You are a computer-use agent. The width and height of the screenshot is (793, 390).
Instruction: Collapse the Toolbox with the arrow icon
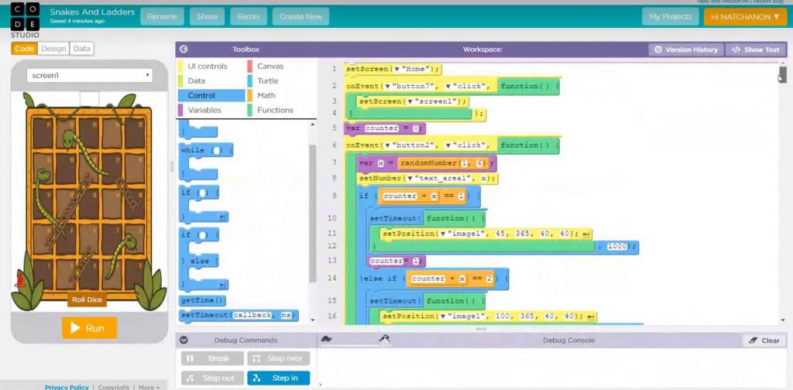click(184, 50)
